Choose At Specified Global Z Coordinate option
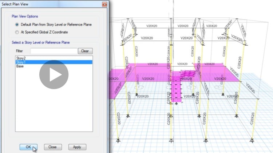 point(17,32)
